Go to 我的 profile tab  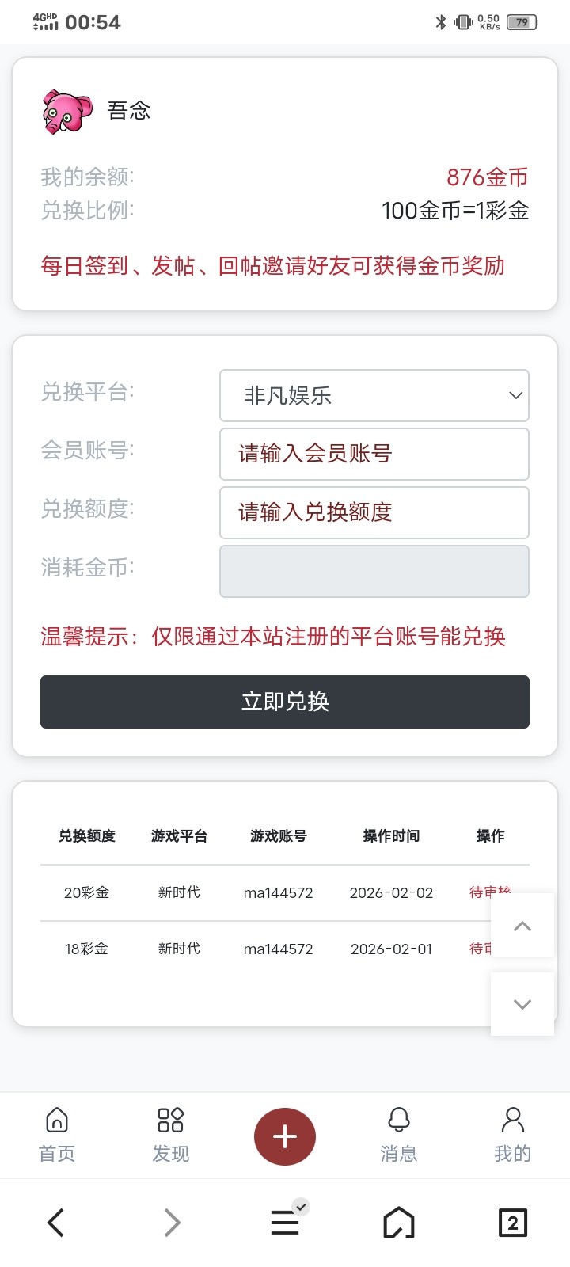(512, 1134)
